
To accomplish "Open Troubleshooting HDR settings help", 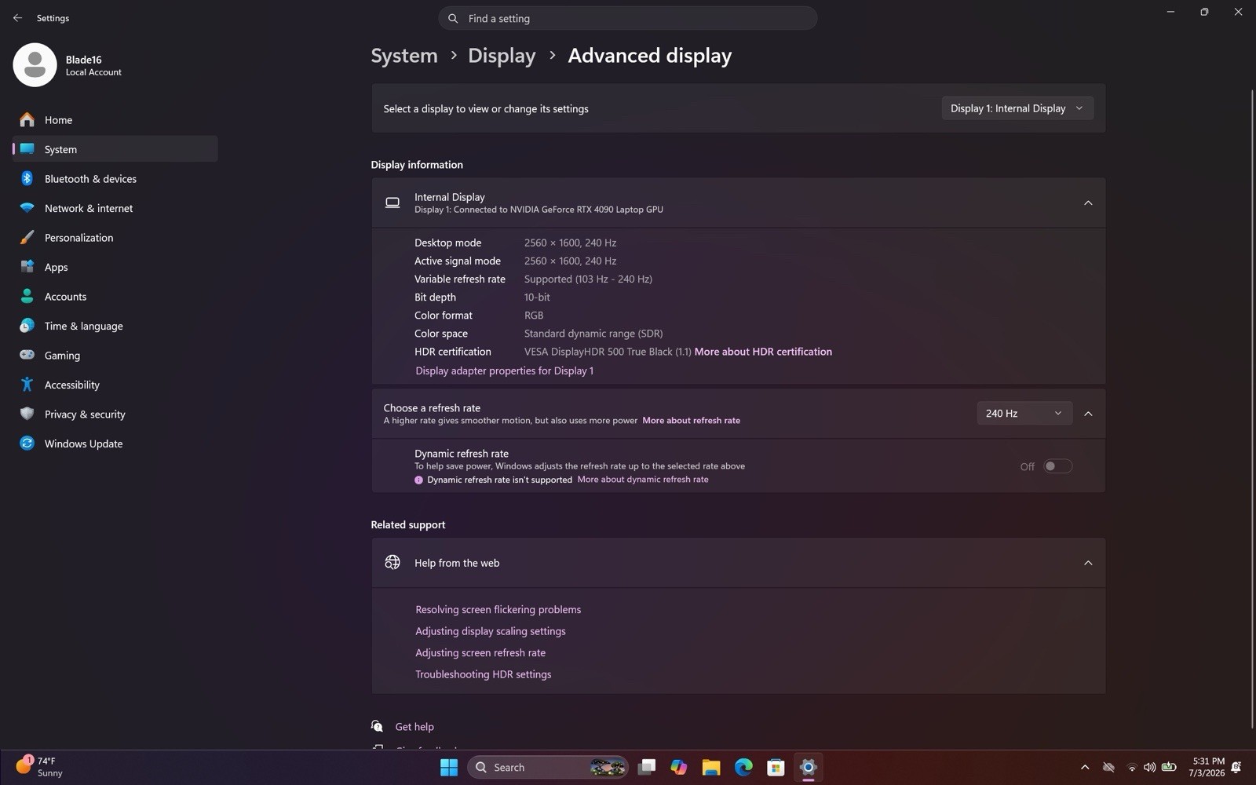I will pos(483,674).
